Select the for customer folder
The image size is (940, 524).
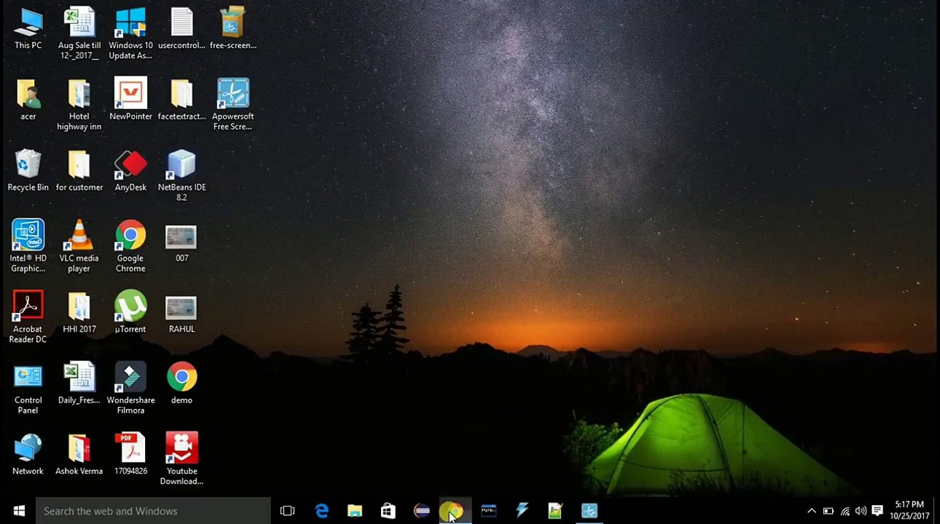point(79,170)
